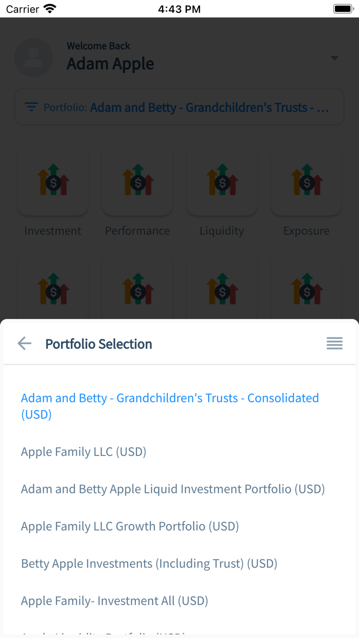The width and height of the screenshot is (359, 638).
Task: Select Apple Family LLC (USD) portfolio
Action: point(84,452)
